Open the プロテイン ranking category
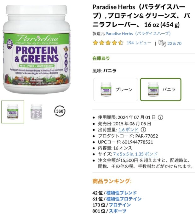The image size is (195, 214). pyautogui.click(x=120, y=205)
